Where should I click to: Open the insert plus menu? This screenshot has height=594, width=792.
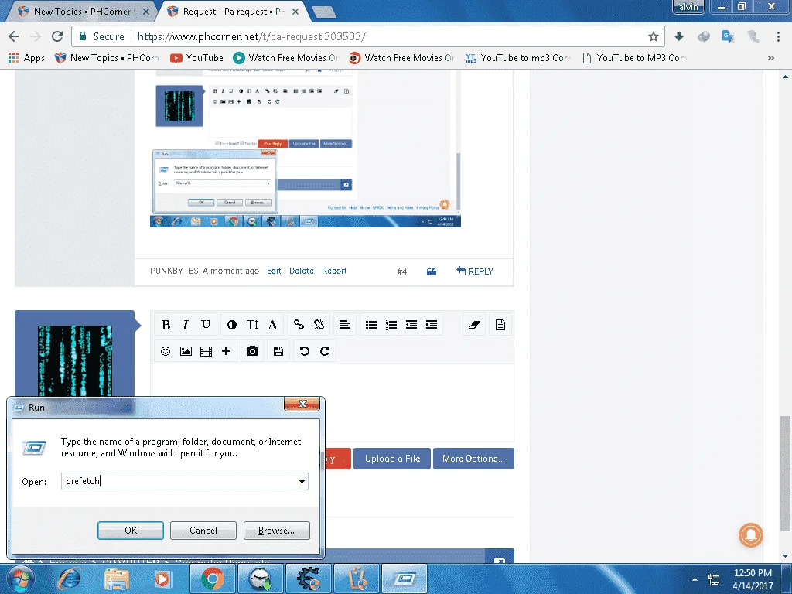227,351
